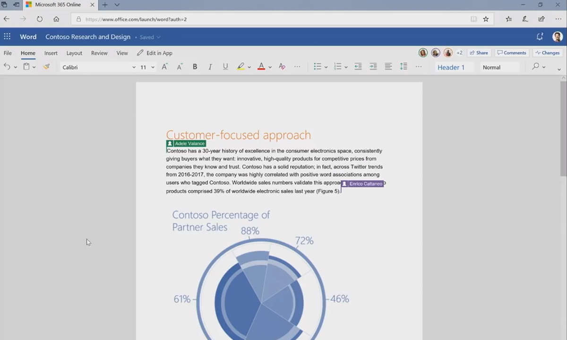Click the Enrico Cattaneo presence tag
The width and height of the screenshot is (567, 340).
pos(362,184)
